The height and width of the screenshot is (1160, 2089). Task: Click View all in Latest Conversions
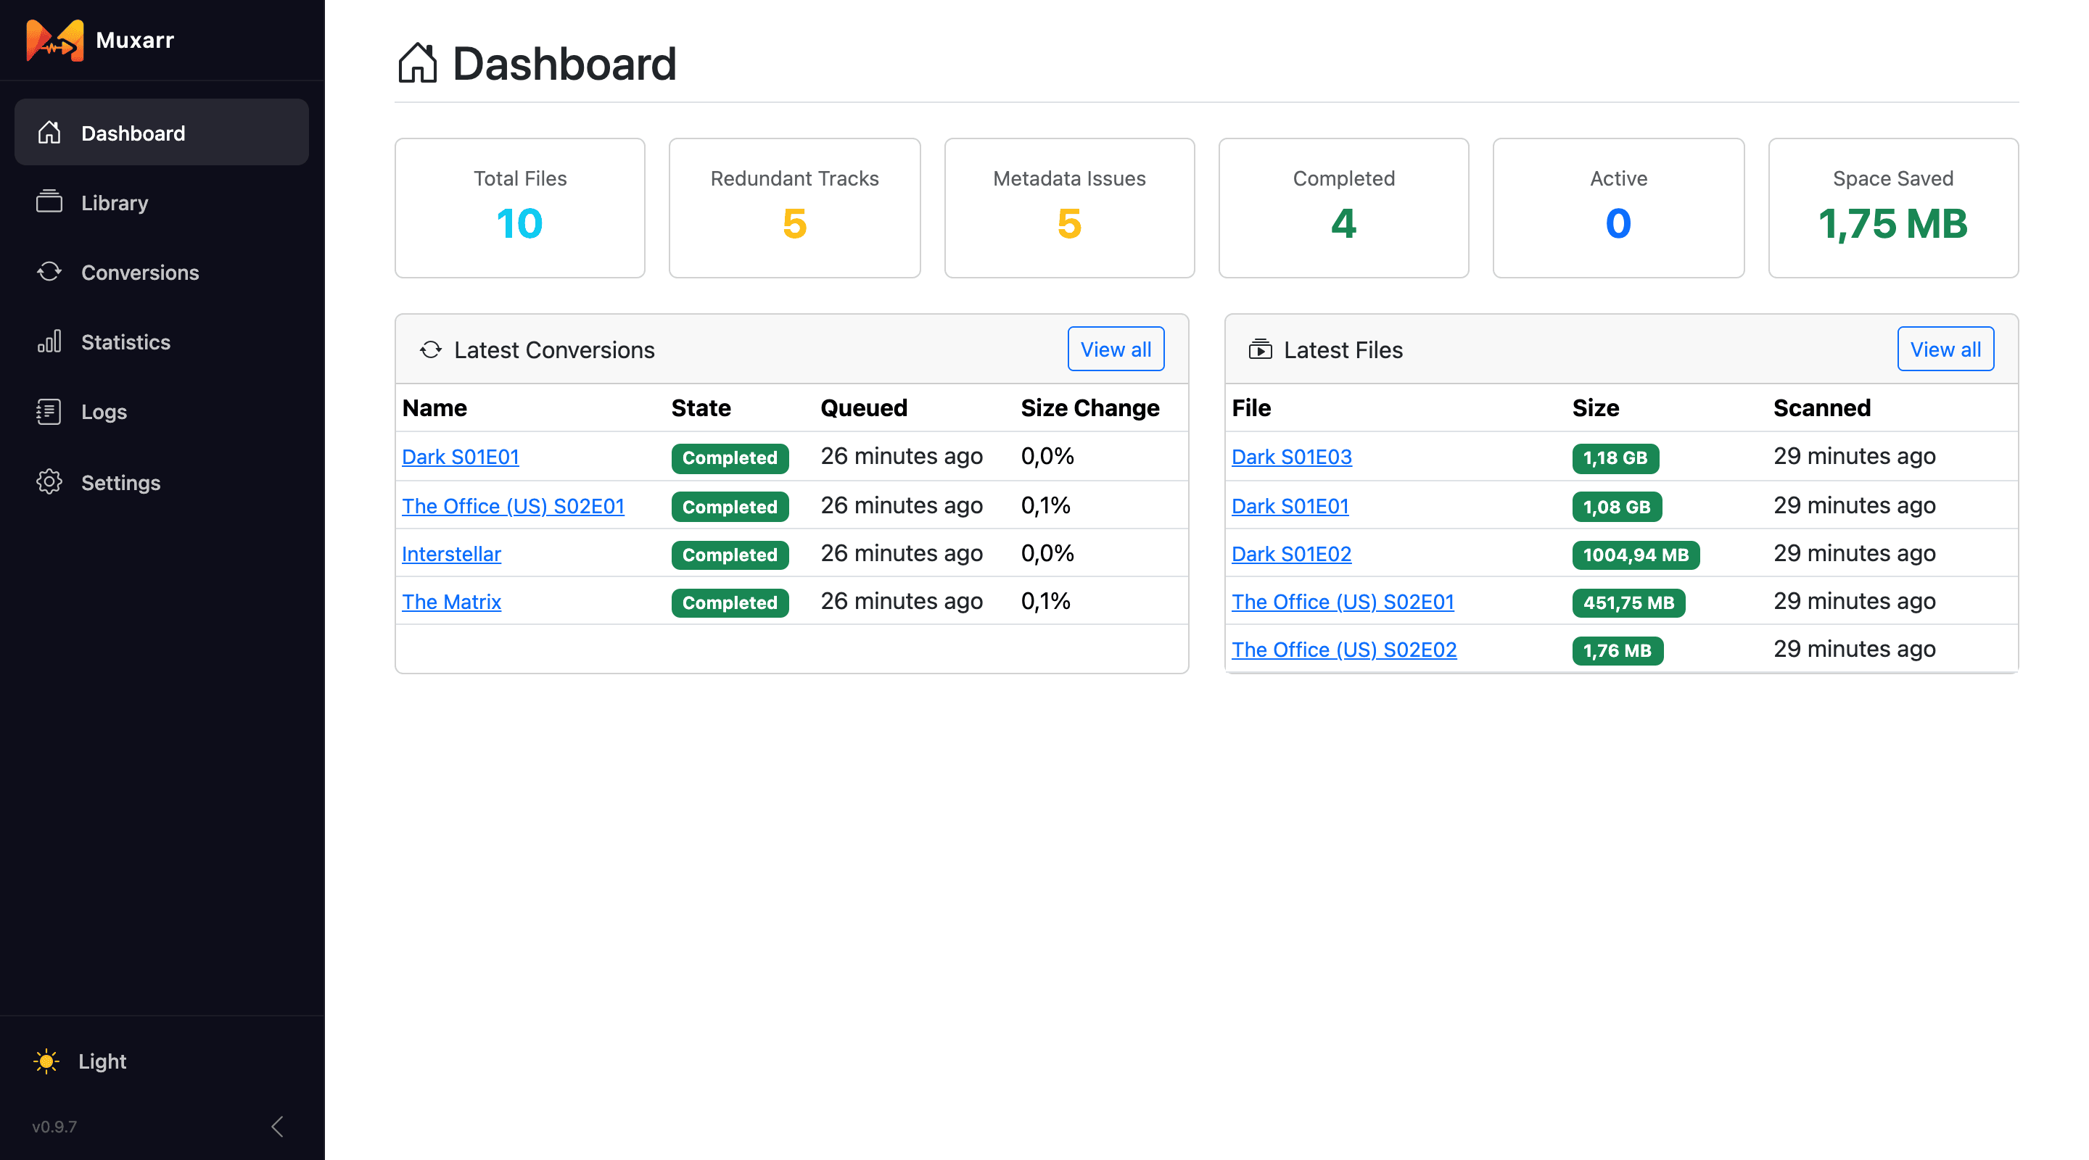(1115, 349)
